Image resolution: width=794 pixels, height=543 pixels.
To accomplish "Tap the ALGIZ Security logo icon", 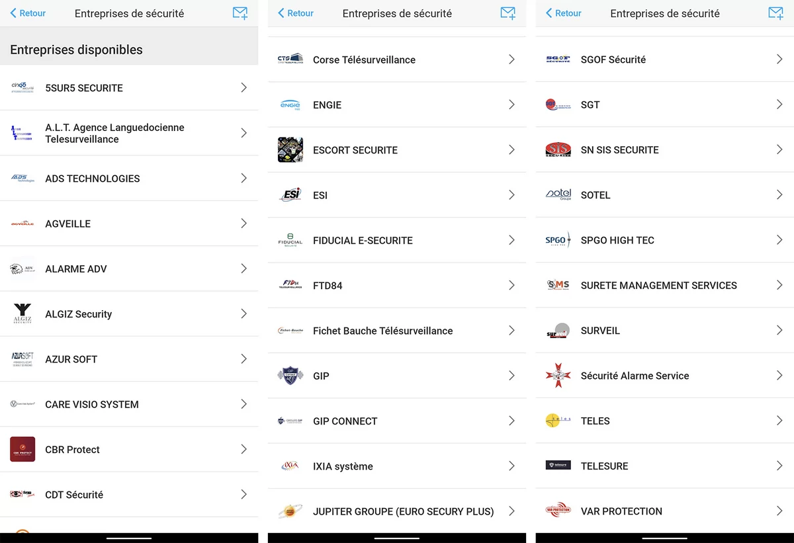I will tap(22, 313).
